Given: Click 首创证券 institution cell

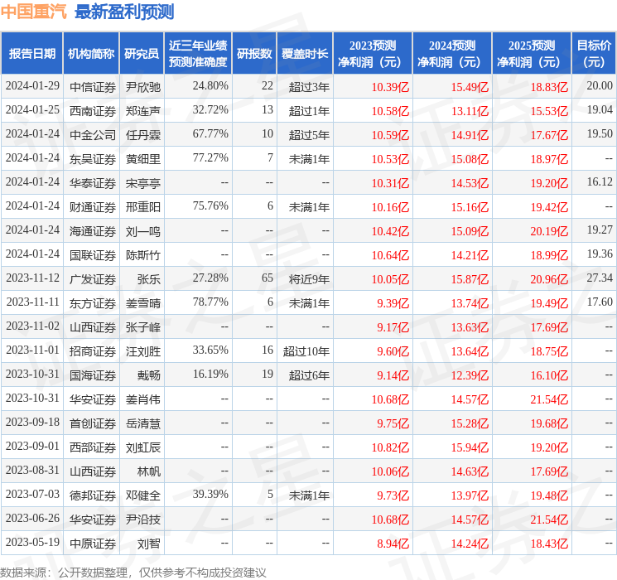Looking at the screenshot, I should 93,423.
